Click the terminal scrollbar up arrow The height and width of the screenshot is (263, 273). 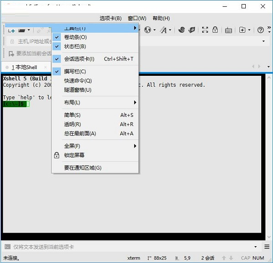269,78
